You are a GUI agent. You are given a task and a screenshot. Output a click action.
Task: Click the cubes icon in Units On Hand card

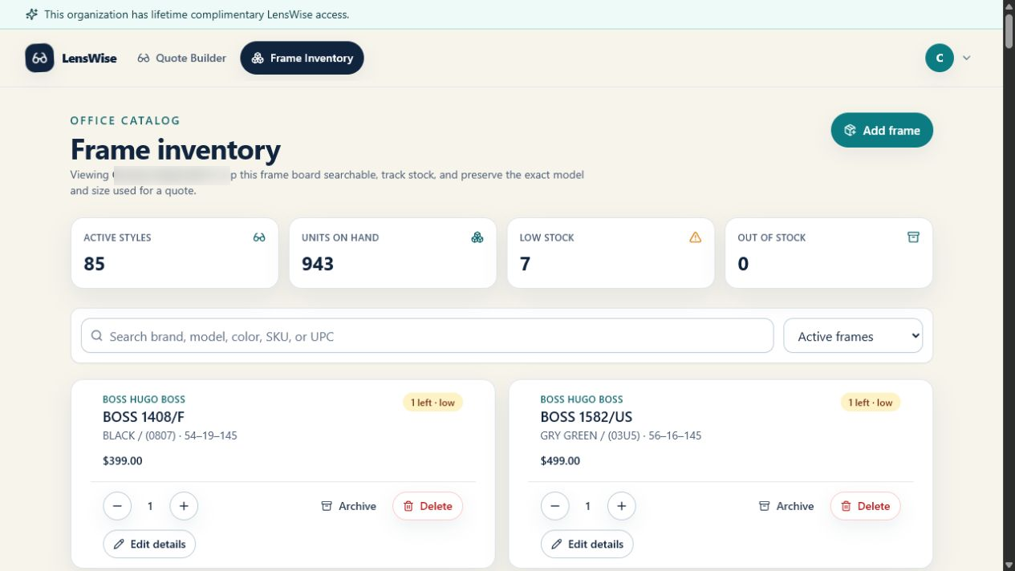tap(477, 237)
